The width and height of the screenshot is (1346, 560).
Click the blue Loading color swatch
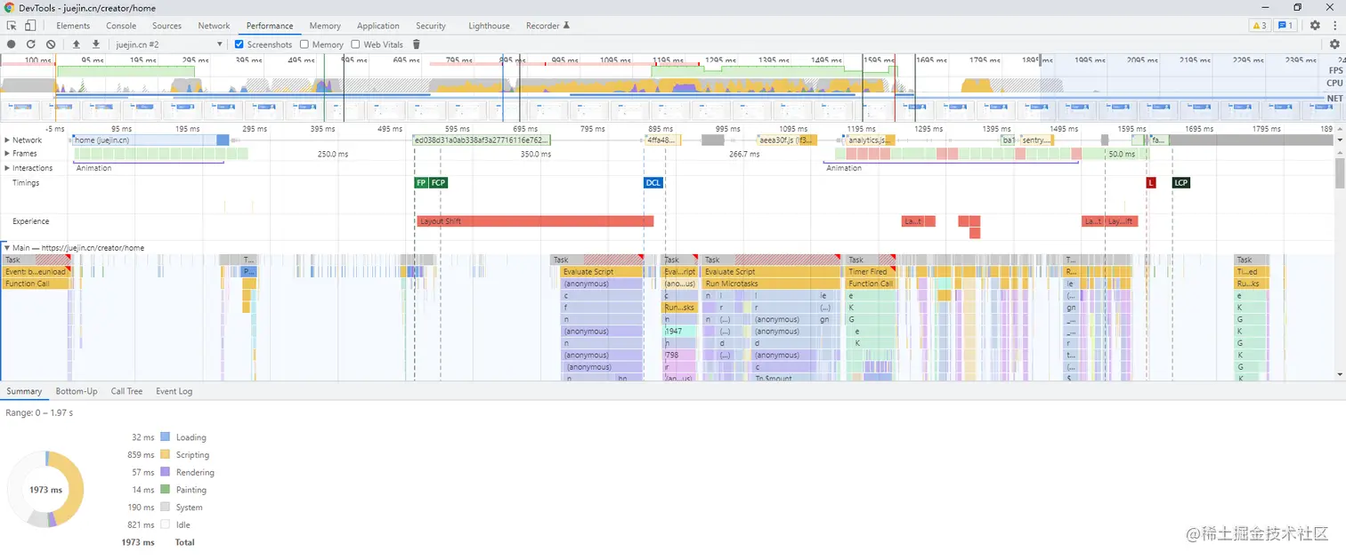click(x=165, y=437)
